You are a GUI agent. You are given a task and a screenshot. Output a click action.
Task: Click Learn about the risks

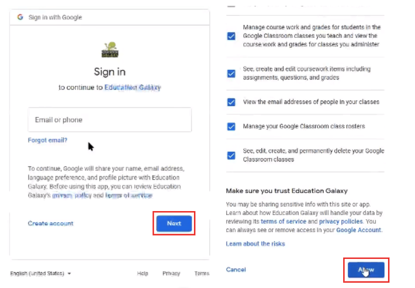255,244
